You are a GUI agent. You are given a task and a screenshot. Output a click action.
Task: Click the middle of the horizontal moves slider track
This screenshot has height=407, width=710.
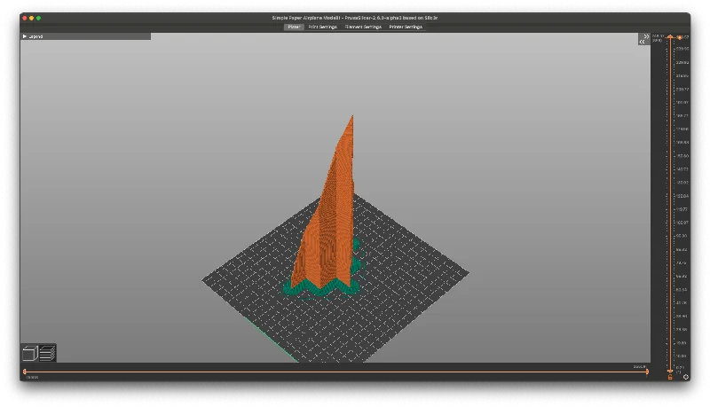tap(336, 372)
